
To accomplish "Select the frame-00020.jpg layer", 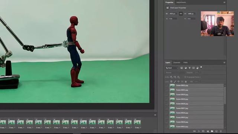I will 196,95.
